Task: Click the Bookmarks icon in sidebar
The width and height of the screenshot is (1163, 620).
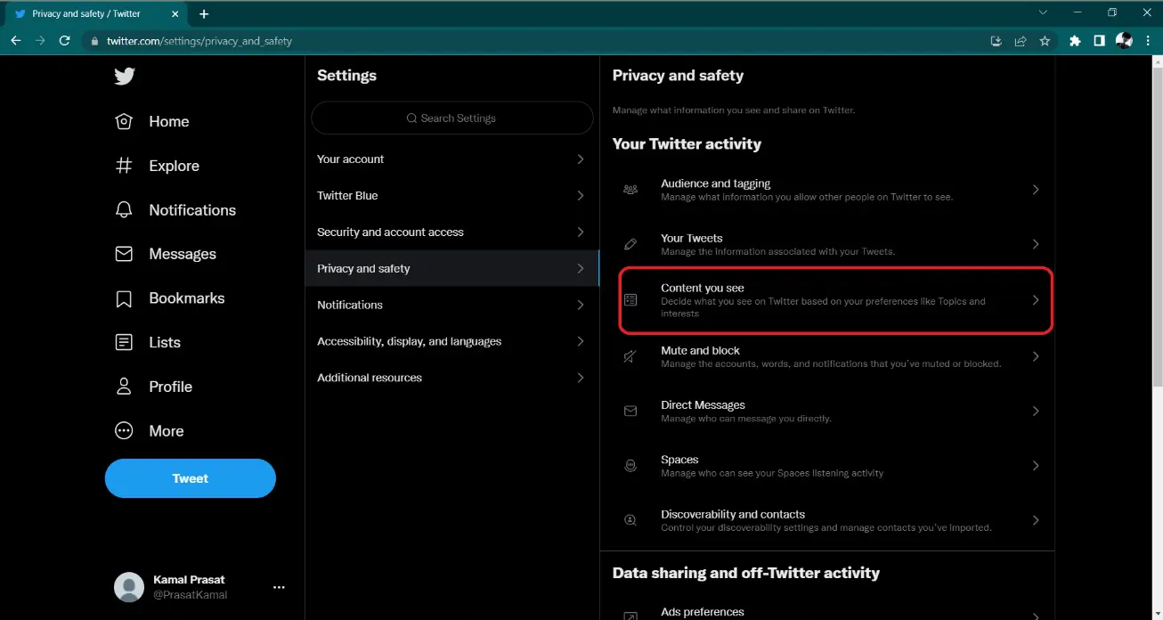Action: tap(124, 298)
